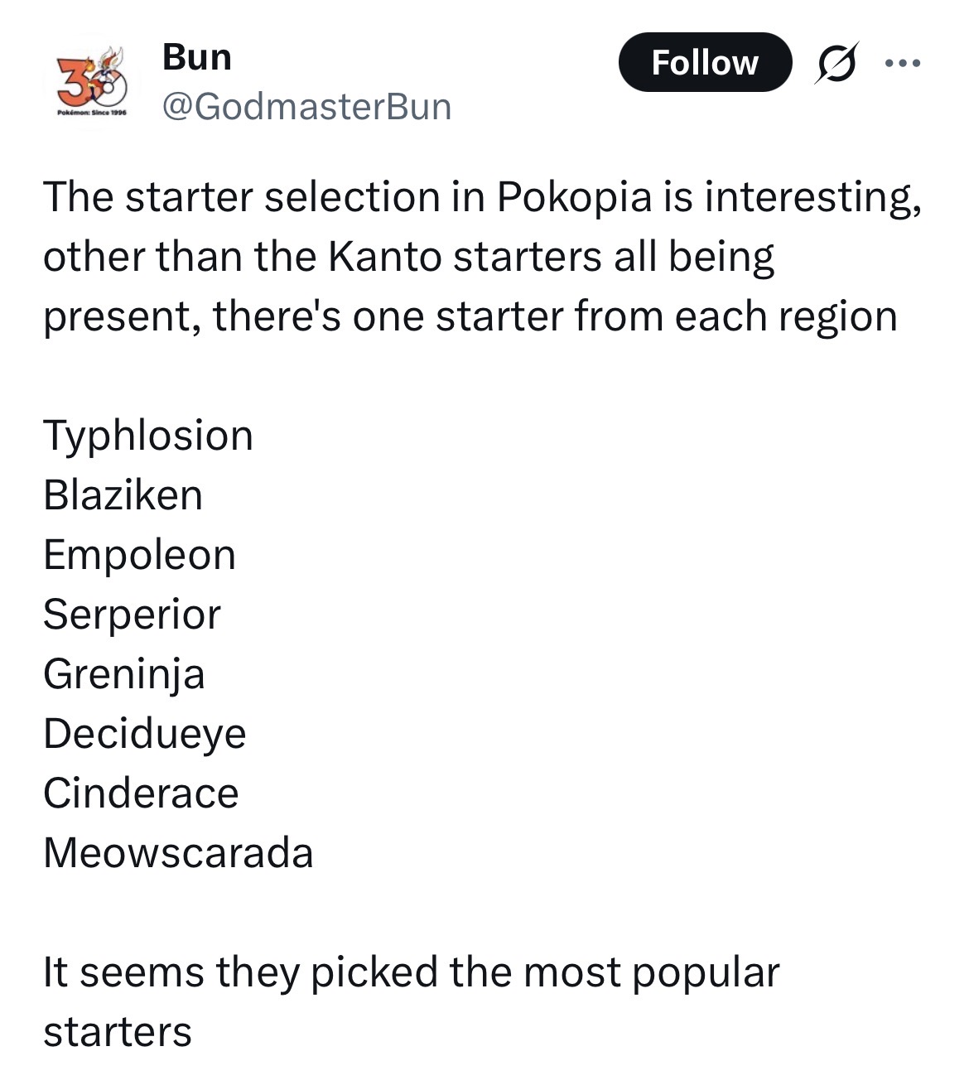Click the word Kanto in the tweet
This screenshot has width=969, height=1085.
[386, 257]
